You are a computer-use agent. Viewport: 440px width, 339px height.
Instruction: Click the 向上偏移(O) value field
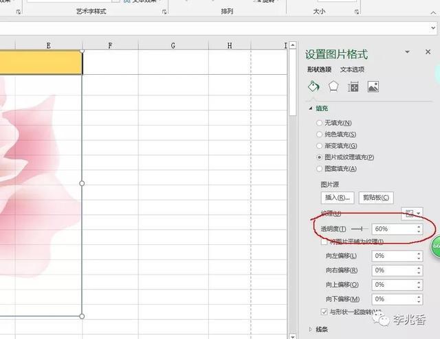click(393, 285)
